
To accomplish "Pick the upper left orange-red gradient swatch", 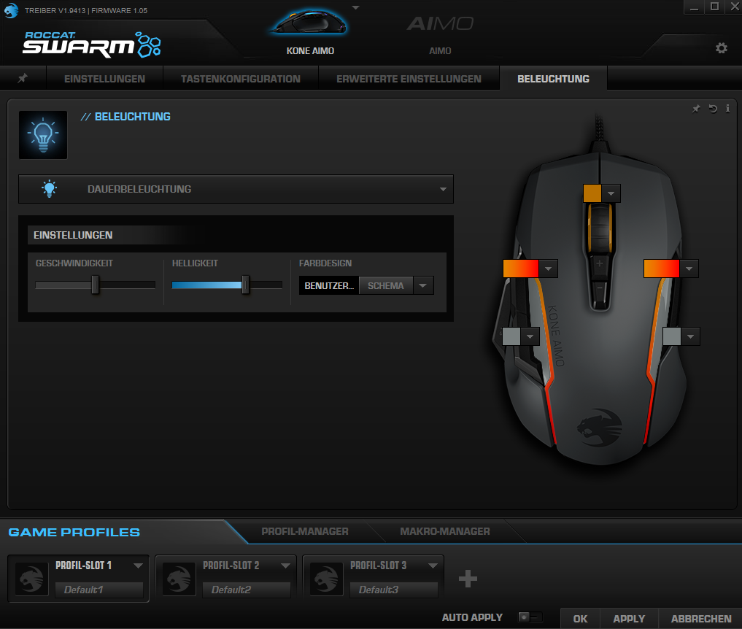I will [x=521, y=269].
